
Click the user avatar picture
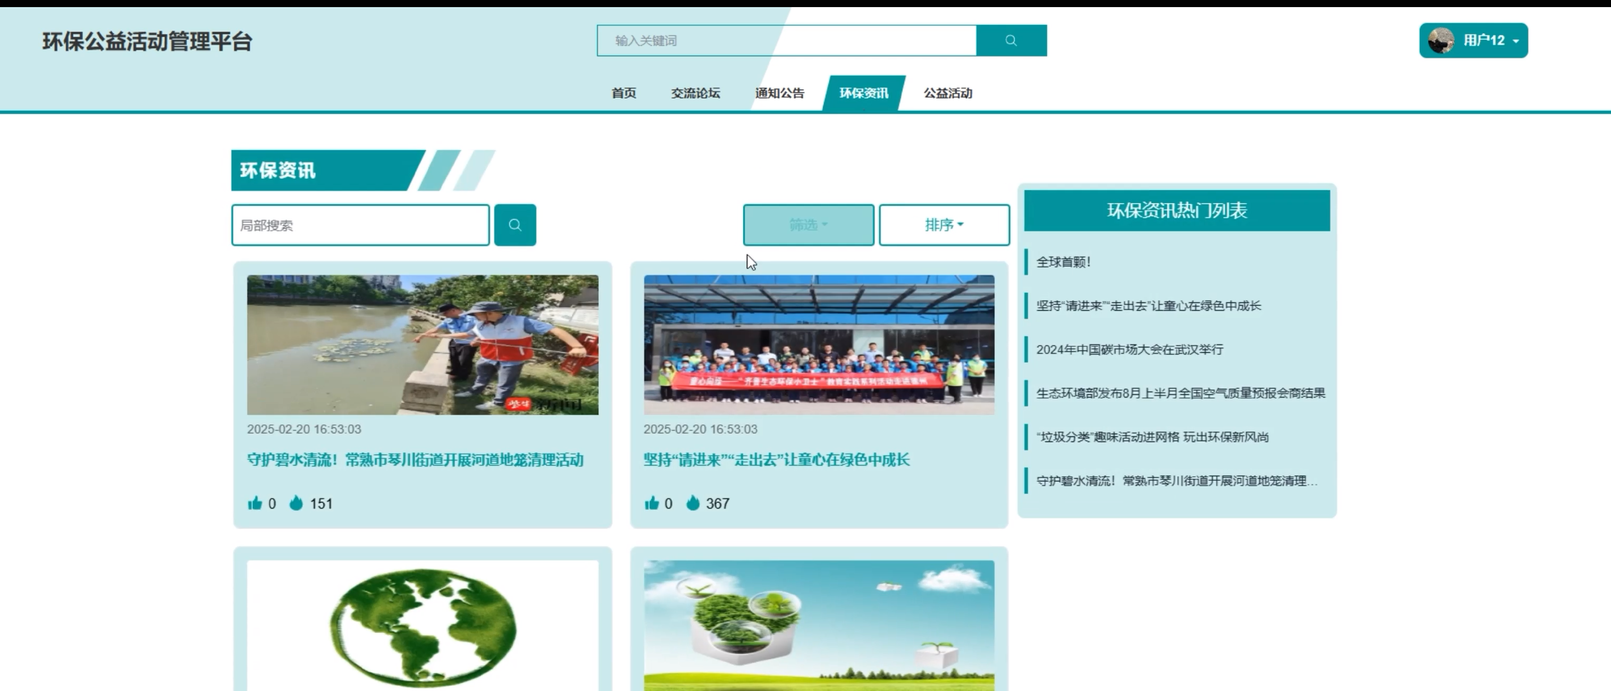1441,40
